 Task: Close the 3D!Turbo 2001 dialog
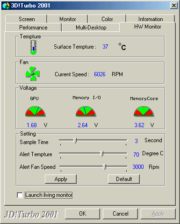[173, 6]
